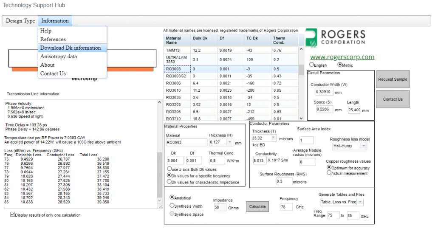Expand the Thickness (H) dropdown

229,142
